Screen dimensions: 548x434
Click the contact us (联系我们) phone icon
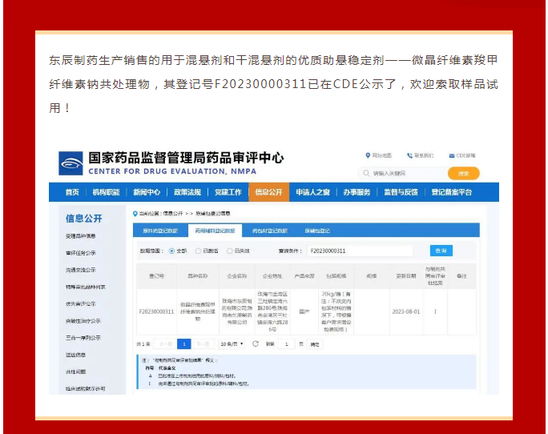[x=409, y=155]
